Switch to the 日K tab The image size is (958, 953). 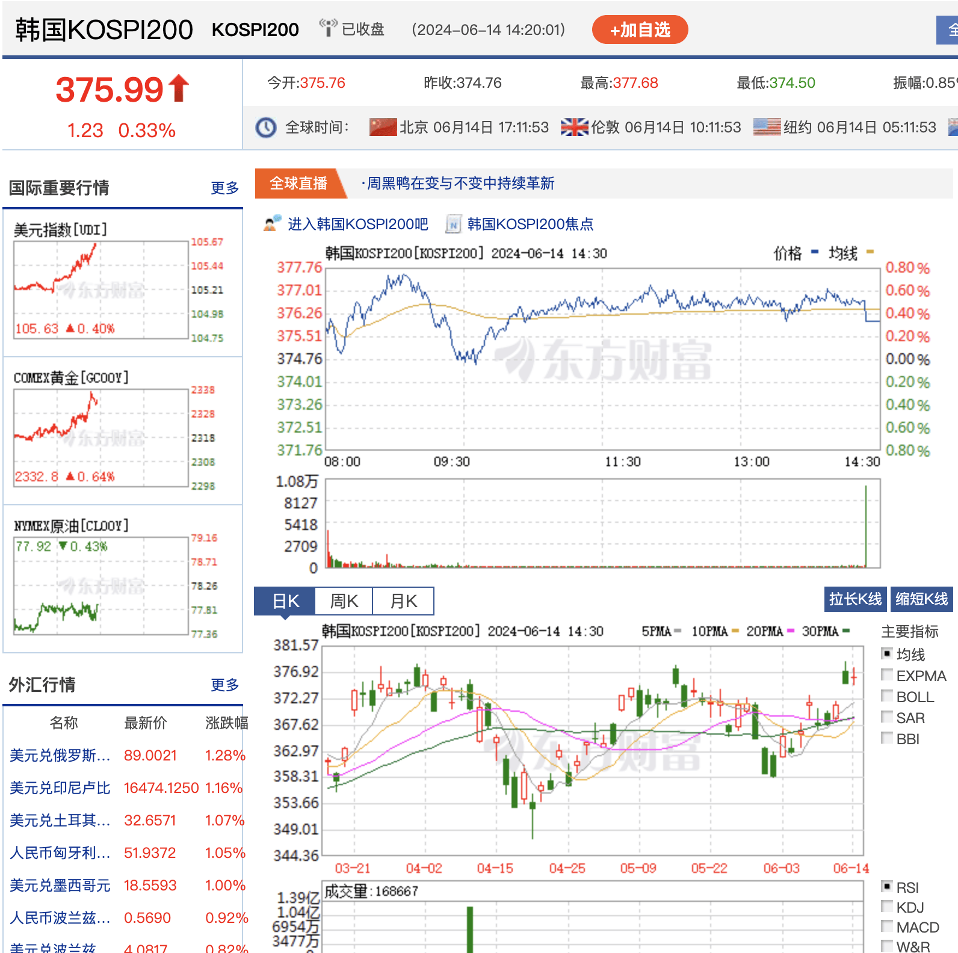tap(285, 601)
